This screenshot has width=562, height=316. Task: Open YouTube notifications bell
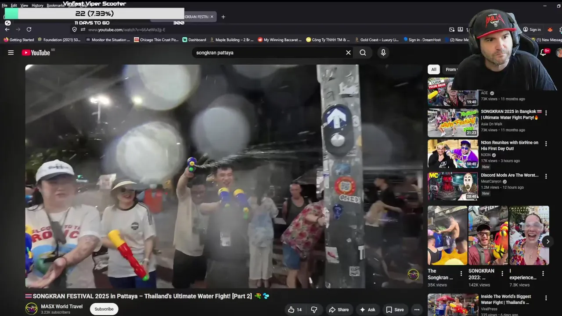point(544,53)
